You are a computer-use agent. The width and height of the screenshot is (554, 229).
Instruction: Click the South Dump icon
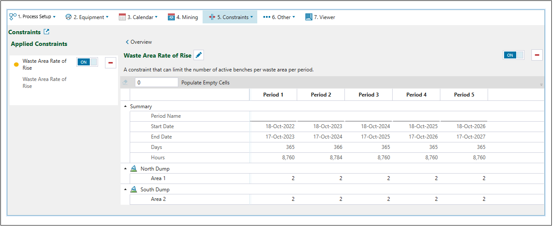134,190
